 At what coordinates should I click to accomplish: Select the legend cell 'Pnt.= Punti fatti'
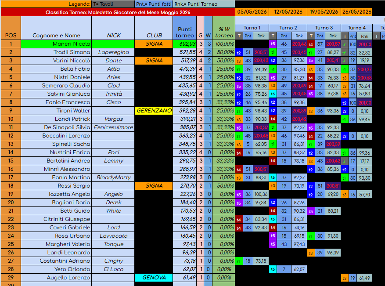point(154,4)
